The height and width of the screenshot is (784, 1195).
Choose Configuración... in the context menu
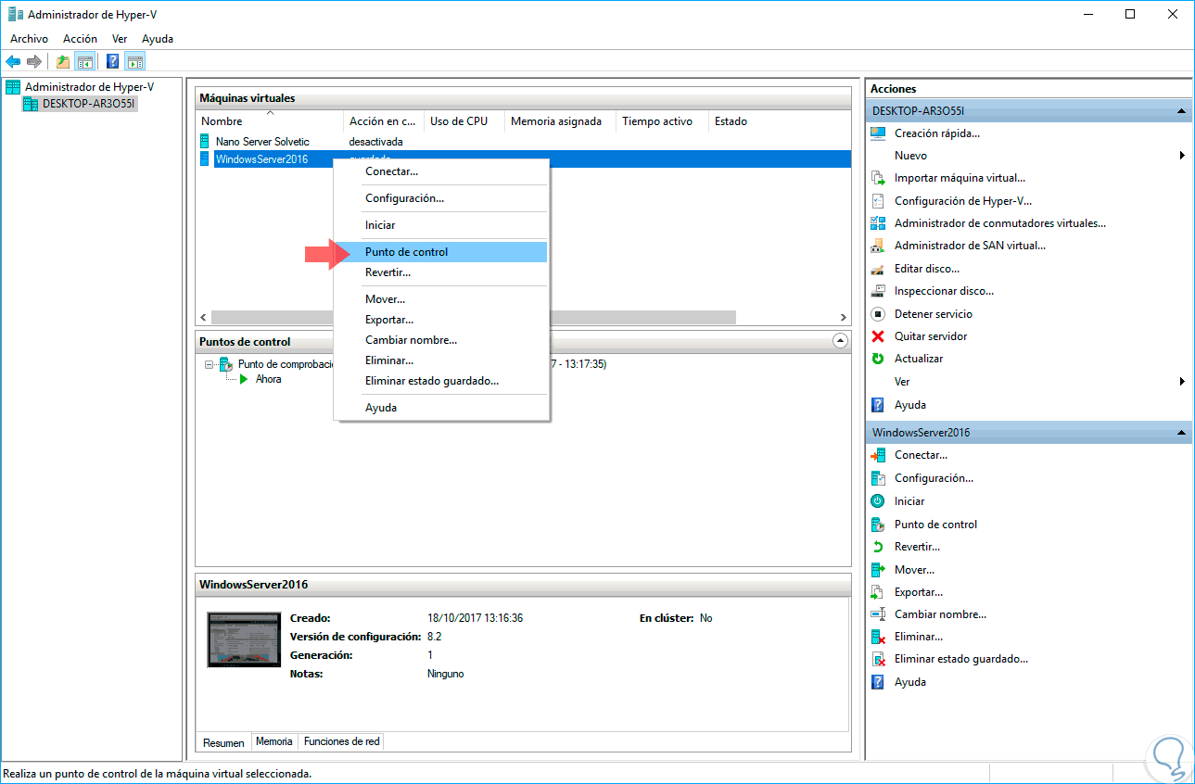coord(440,198)
